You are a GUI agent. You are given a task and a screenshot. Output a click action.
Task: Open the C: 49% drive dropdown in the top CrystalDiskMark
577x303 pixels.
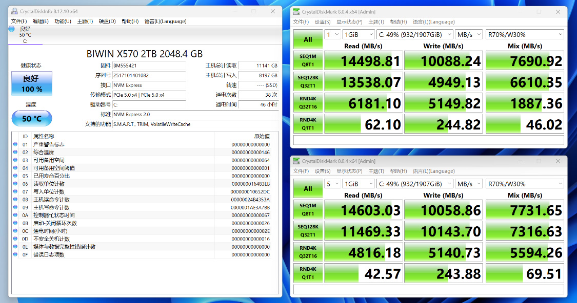(415, 34)
